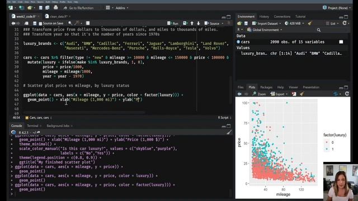
Task: Click the environment search field
Action: pos(332,30)
